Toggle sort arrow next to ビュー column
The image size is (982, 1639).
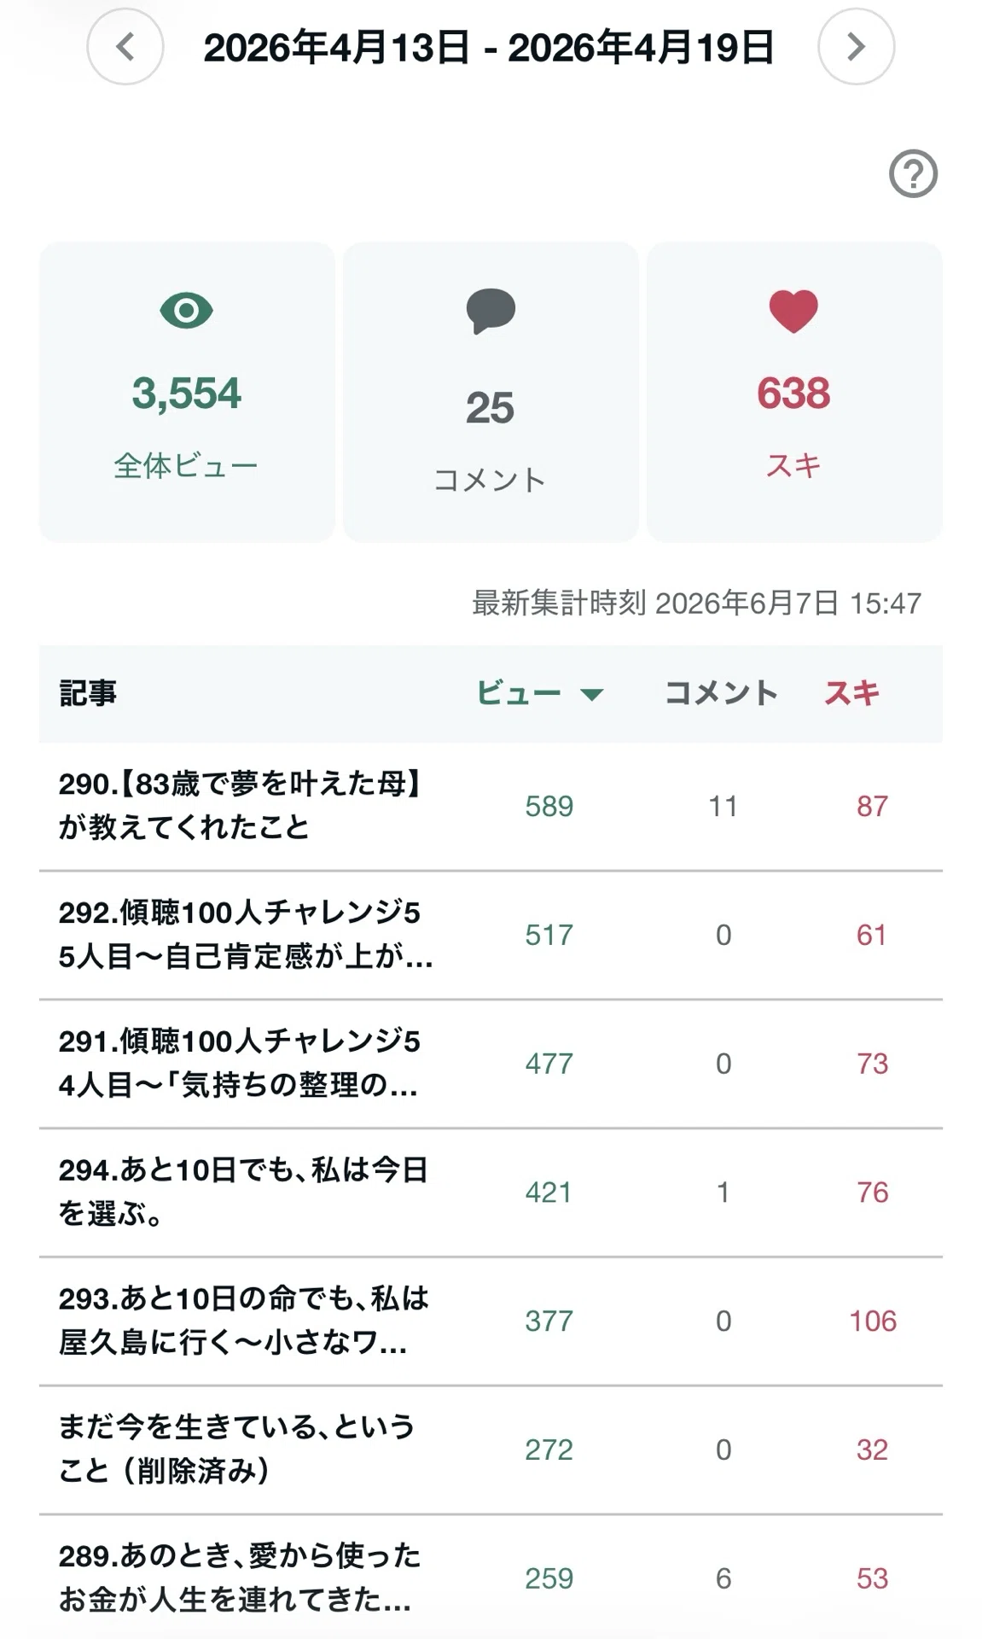click(591, 694)
